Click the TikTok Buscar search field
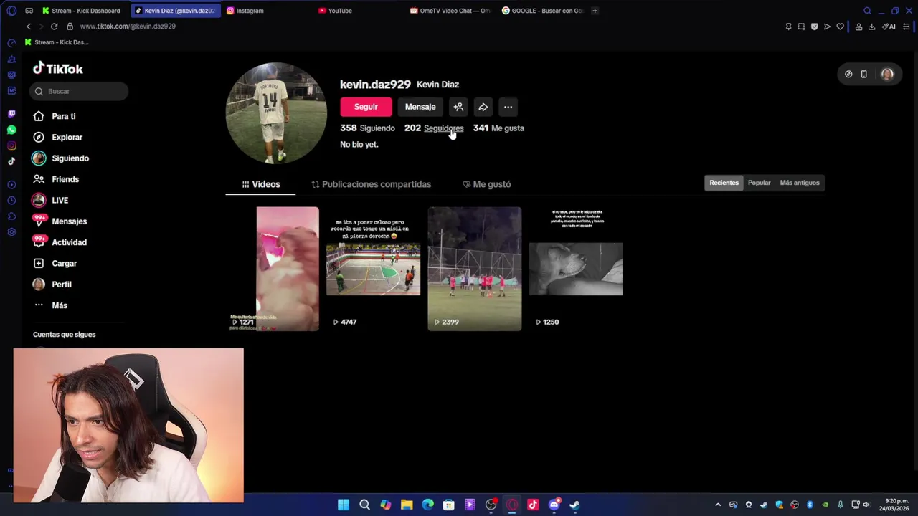 [79, 91]
